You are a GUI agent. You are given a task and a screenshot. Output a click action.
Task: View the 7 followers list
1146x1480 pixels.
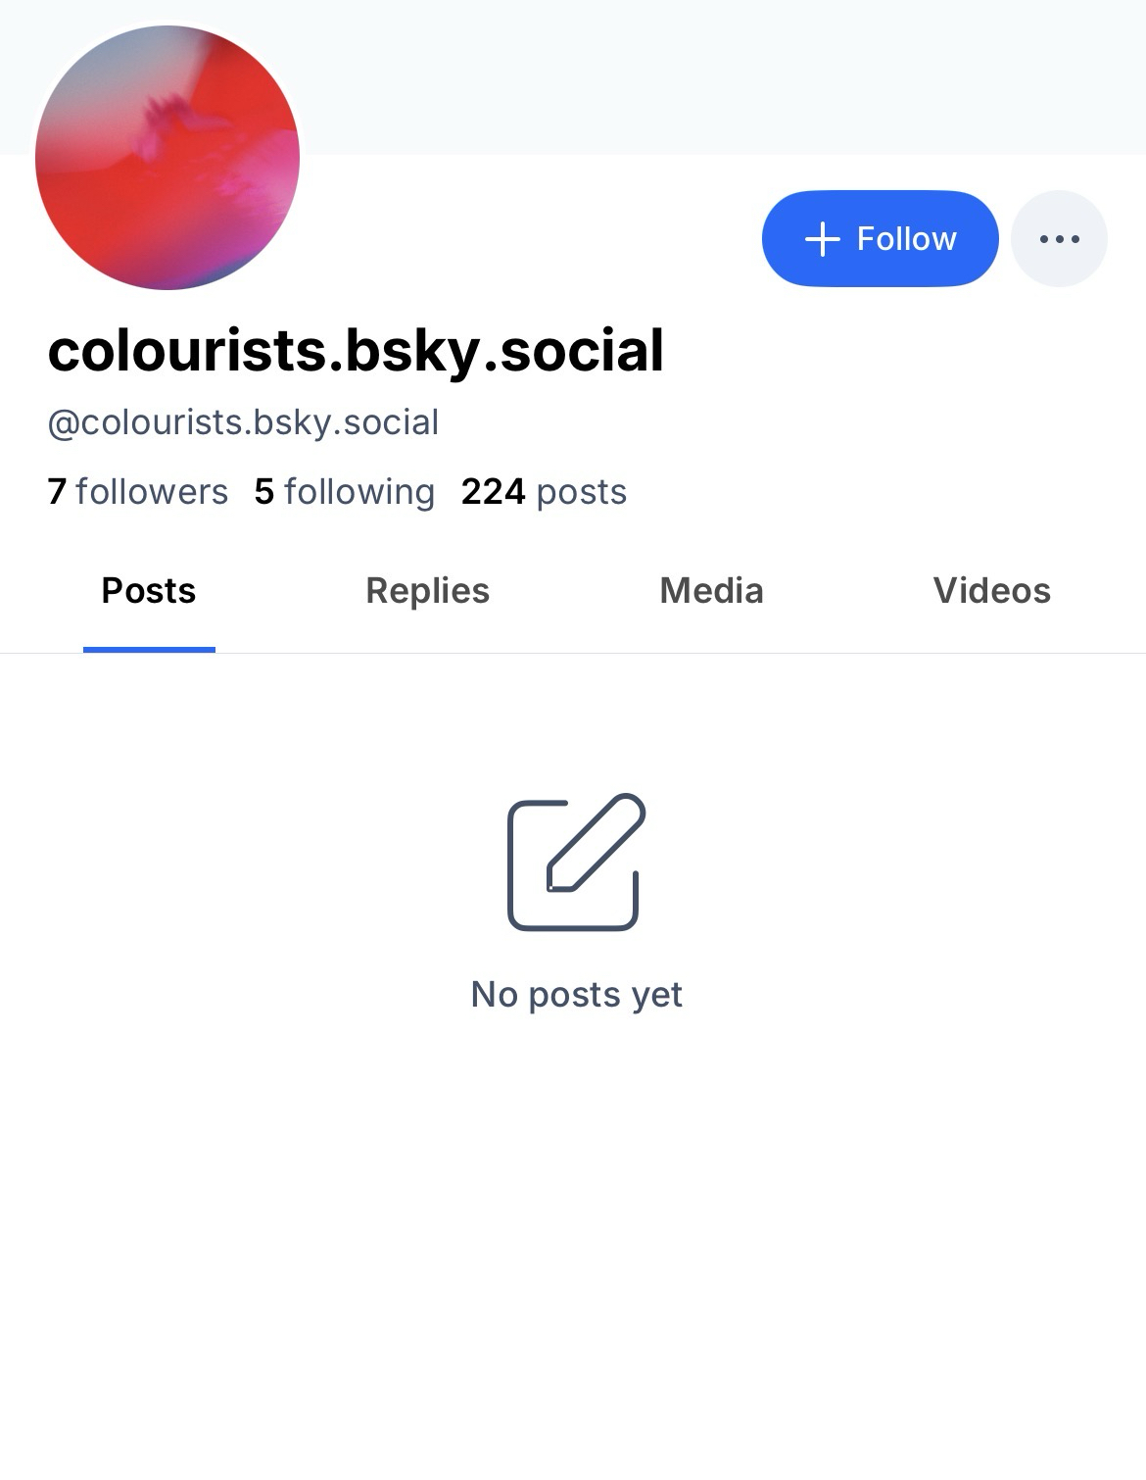click(137, 492)
